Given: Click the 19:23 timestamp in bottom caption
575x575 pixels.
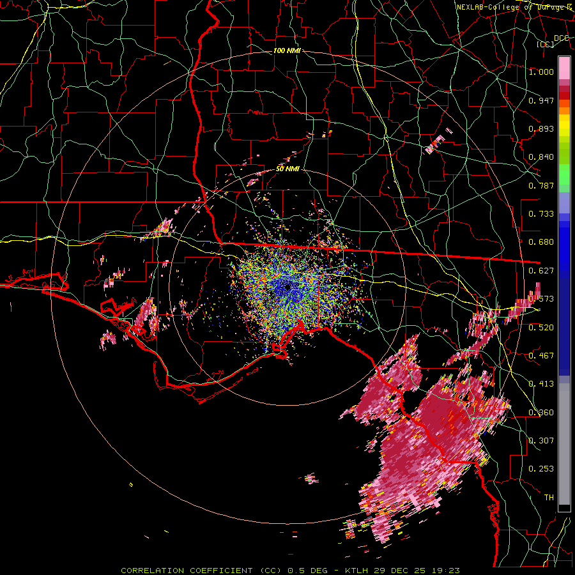Looking at the screenshot, I should point(445,571).
